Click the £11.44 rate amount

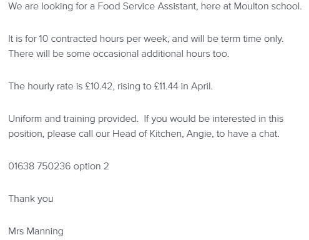pyautogui.click(x=166, y=86)
